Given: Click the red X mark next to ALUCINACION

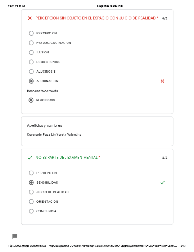Looking at the screenshot, I should tap(162, 81).
